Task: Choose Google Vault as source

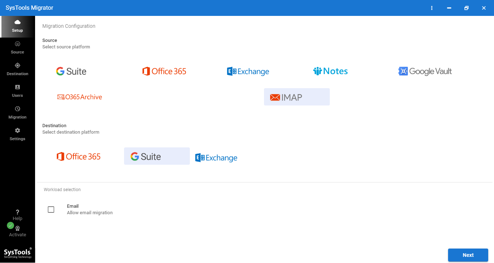Action: 425,71
